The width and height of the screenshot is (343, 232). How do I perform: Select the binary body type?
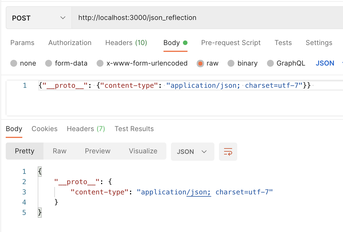point(243,63)
